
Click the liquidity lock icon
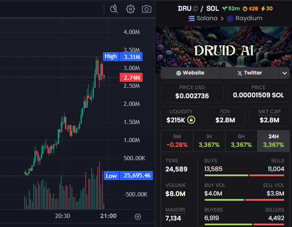(191, 120)
